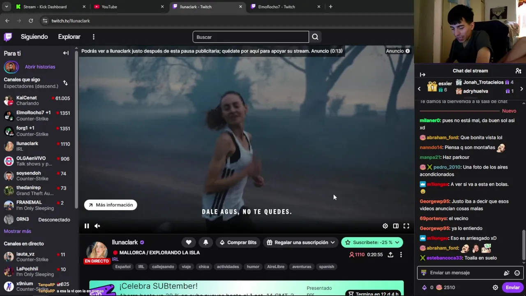Open lauta_vz live channel
Image resolution: width=526 pixels, height=296 pixels.
[x=37, y=257]
